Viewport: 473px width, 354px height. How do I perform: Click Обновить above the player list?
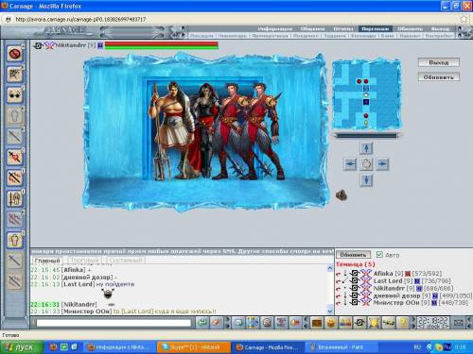point(353,254)
